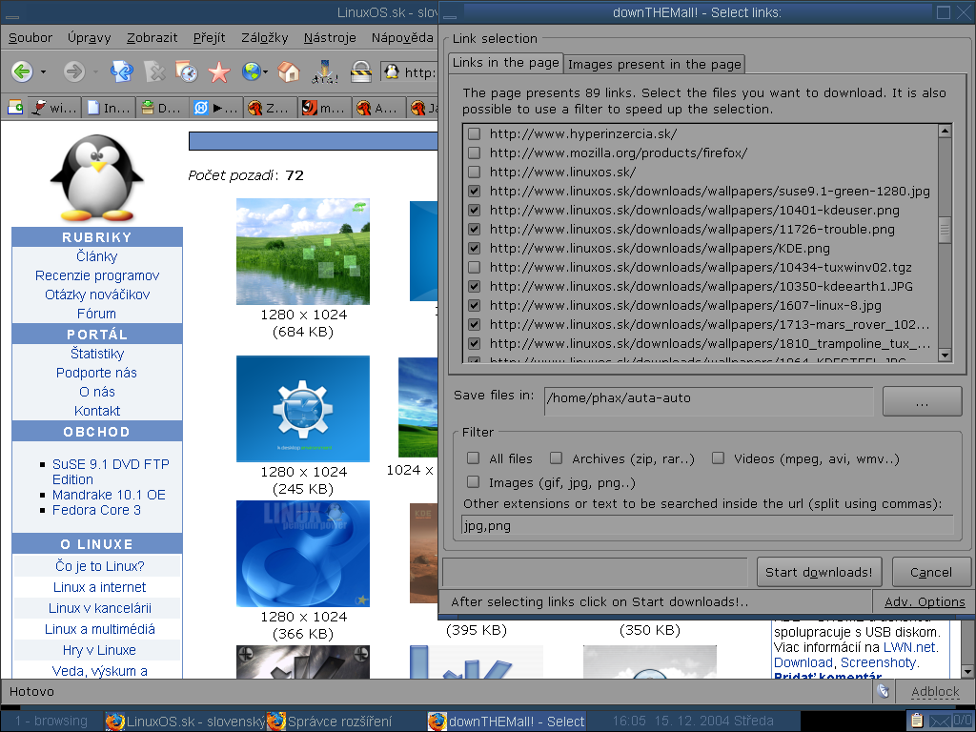Go back using the green Back arrow
This screenshot has height=732, width=976.
tap(22, 72)
